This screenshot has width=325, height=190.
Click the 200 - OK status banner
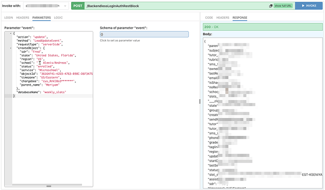pos(263,27)
